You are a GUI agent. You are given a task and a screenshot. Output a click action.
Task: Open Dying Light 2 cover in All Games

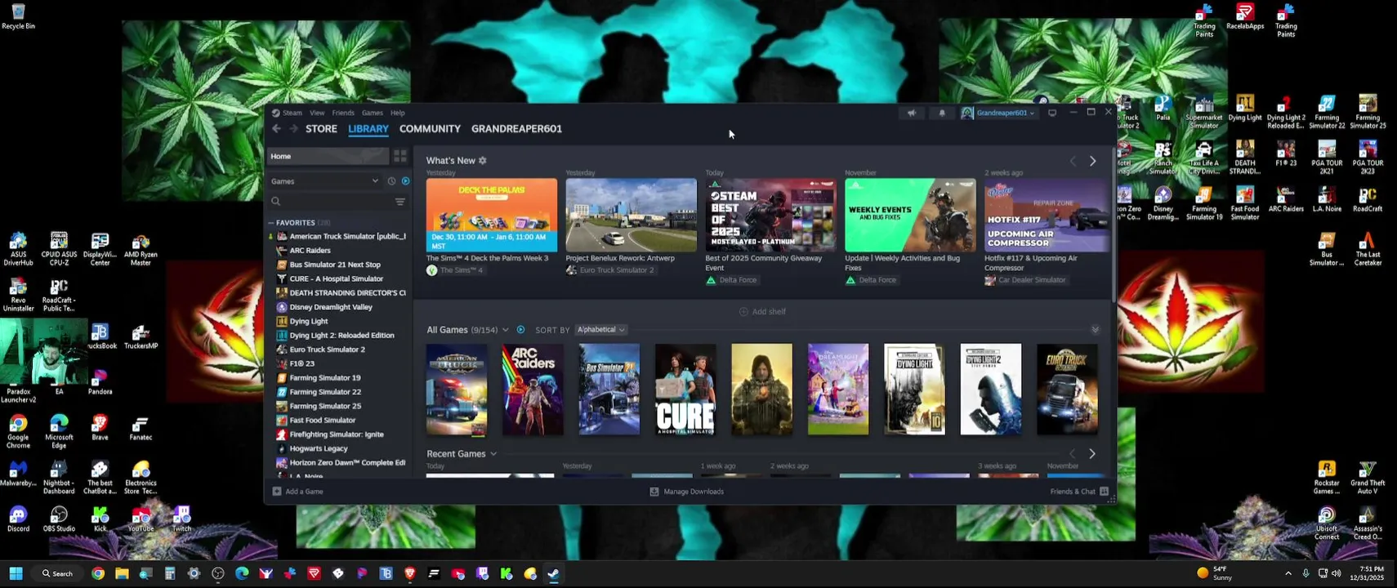click(x=991, y=390)
